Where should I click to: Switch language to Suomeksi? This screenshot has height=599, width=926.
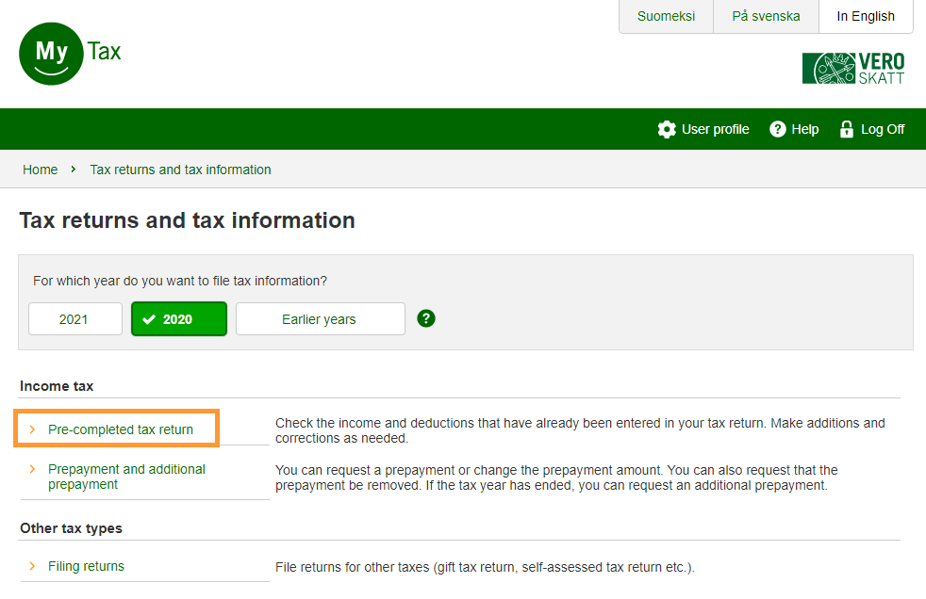666,16
